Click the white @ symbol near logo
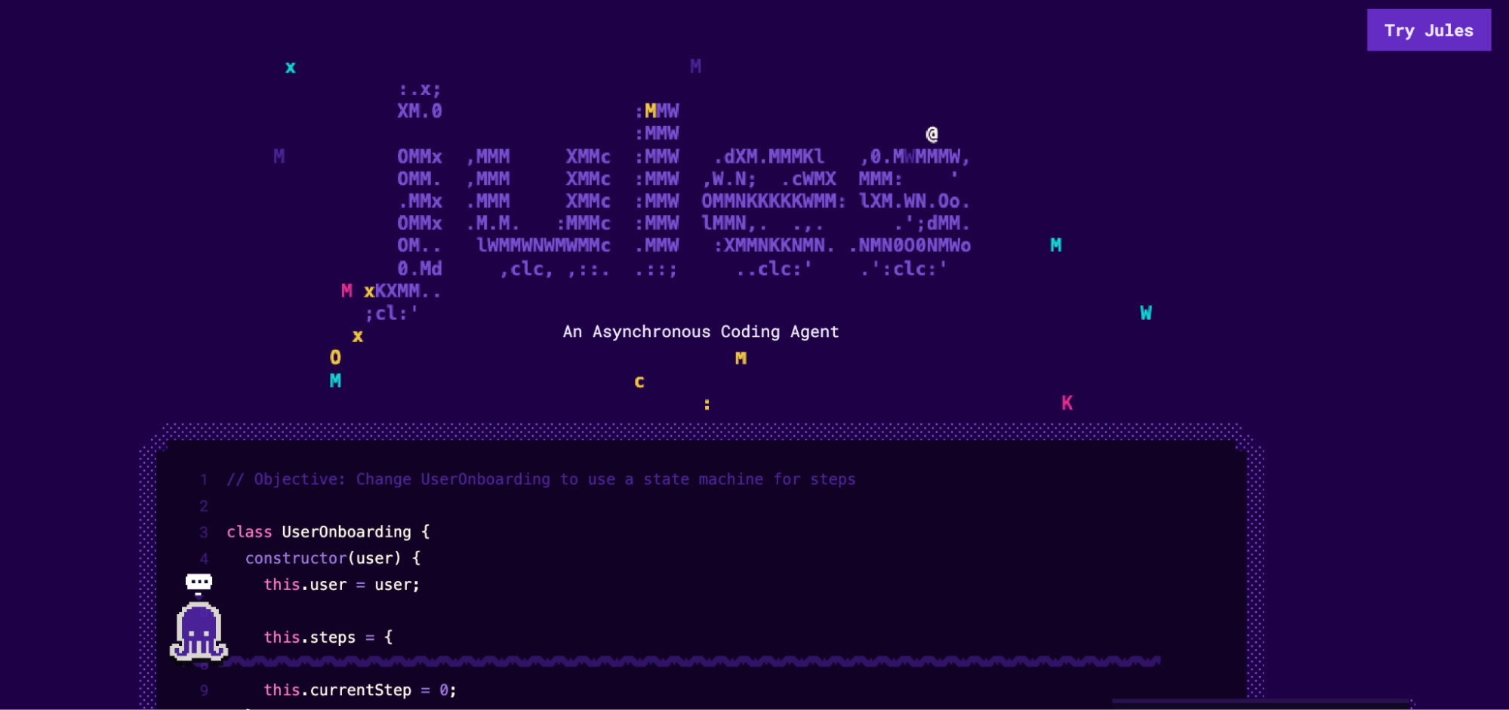 932,134
